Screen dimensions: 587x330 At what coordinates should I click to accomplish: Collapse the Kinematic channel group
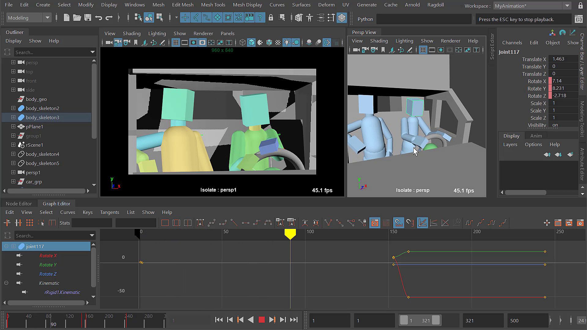(6, 283)
